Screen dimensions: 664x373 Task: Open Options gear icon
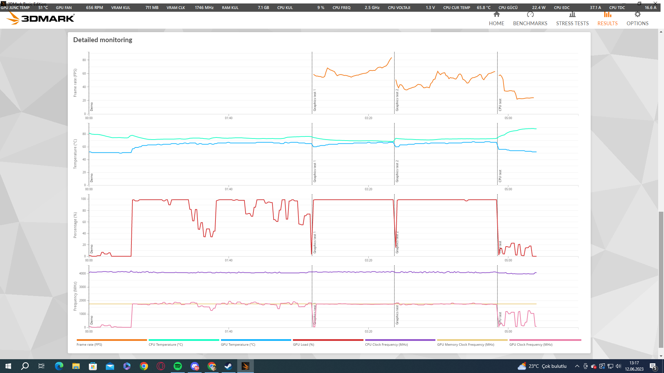(x=637, y=15)
